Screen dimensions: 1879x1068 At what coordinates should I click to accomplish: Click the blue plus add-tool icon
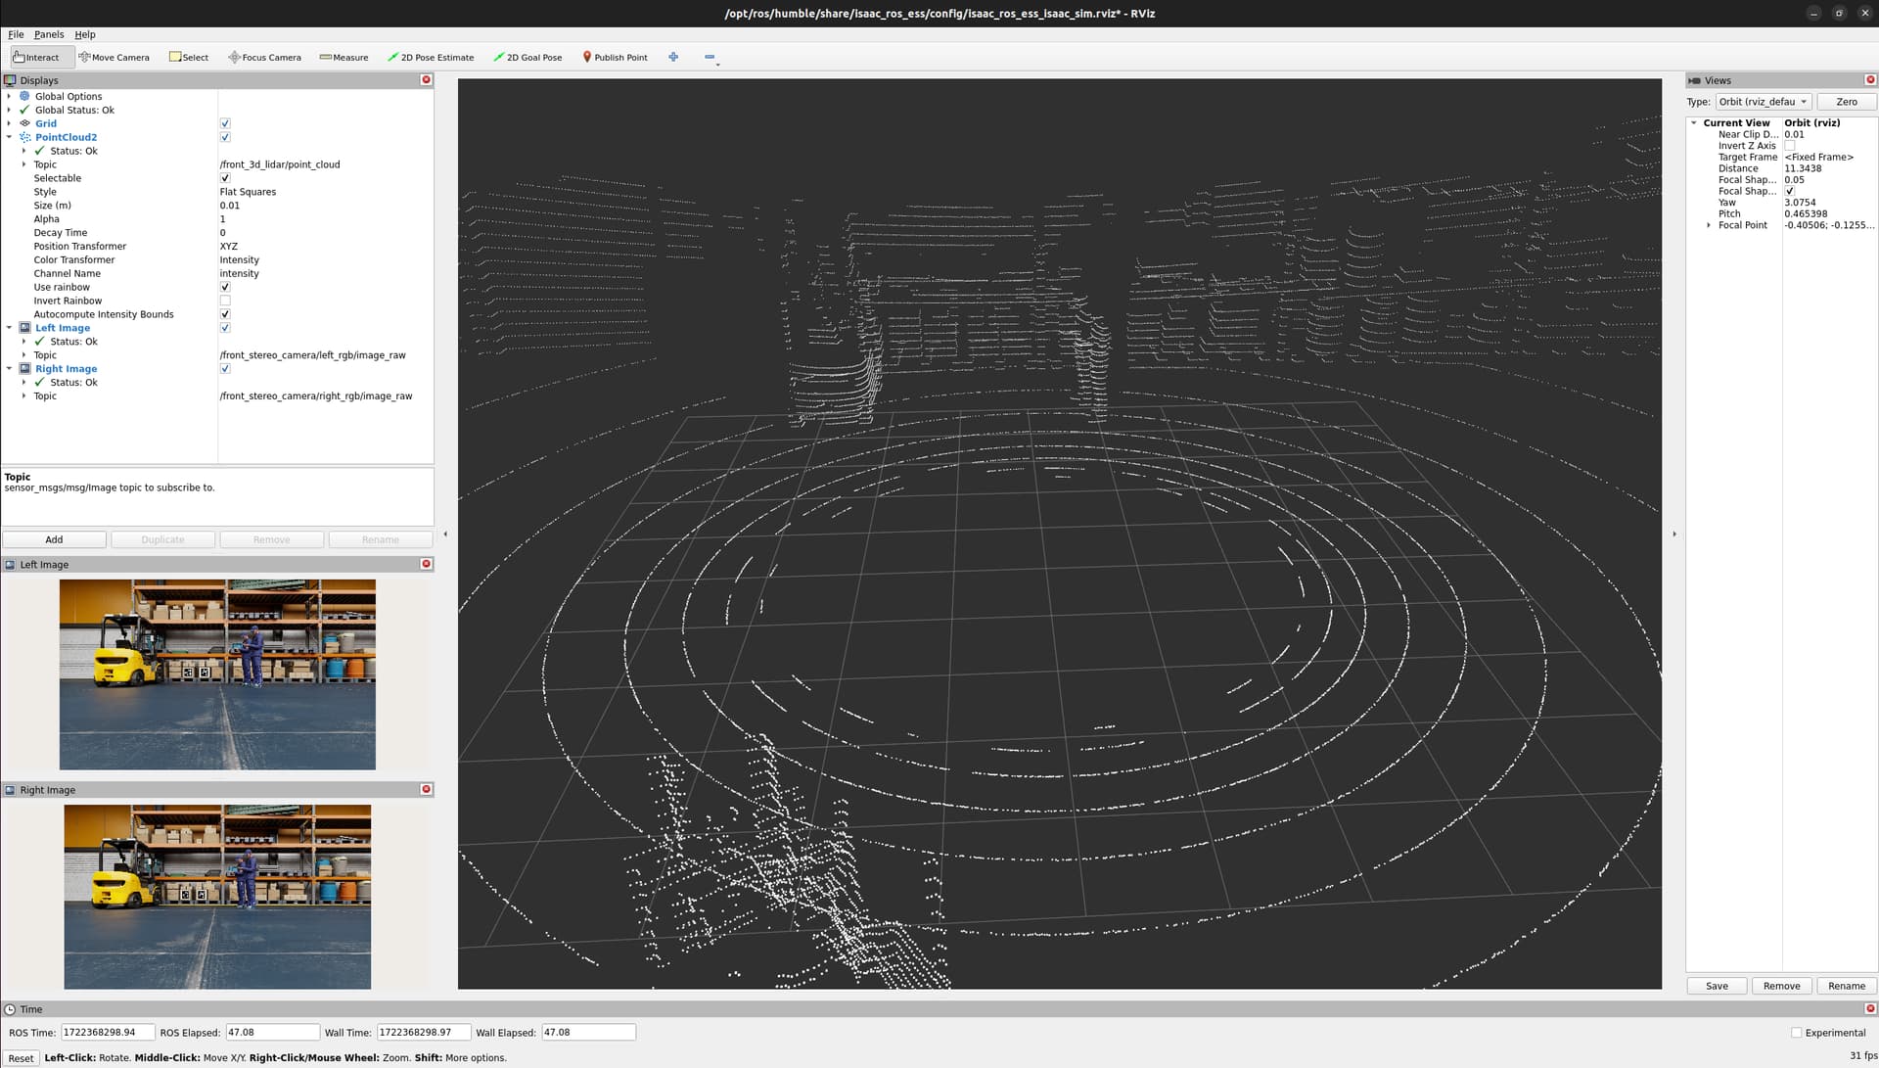[x=673, y=57]
